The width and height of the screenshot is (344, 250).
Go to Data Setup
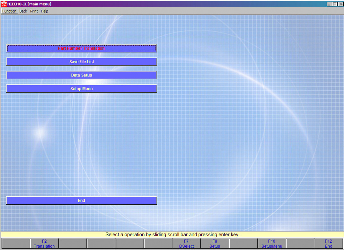82,75
